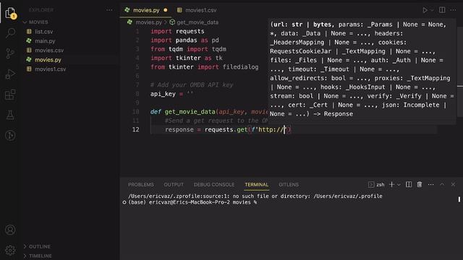
Task: Select movies.py in explorer
Action: click(x=48, y=60)
